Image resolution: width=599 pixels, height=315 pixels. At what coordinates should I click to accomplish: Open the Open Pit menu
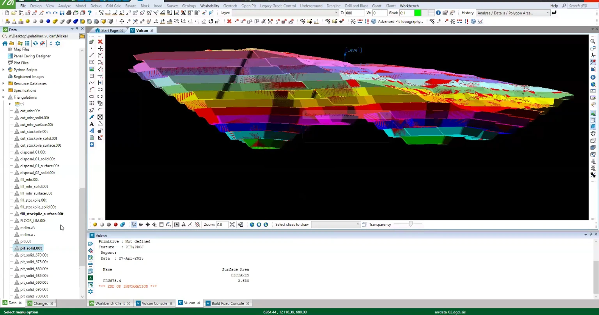[x=248, y=6]
